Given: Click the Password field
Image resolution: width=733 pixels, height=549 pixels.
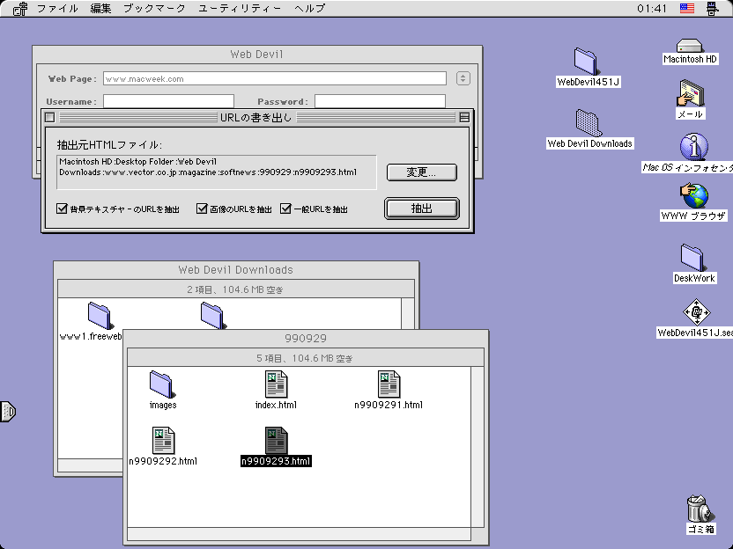Looking at the screenshot, I should tap(380, 101).
